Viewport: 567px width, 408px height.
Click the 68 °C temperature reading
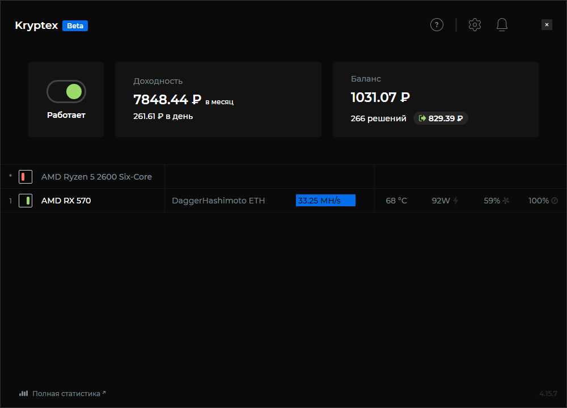(x=396, y=201)
